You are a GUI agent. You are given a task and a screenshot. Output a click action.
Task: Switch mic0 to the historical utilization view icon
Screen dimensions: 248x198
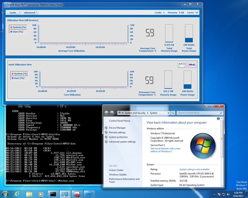182,64
